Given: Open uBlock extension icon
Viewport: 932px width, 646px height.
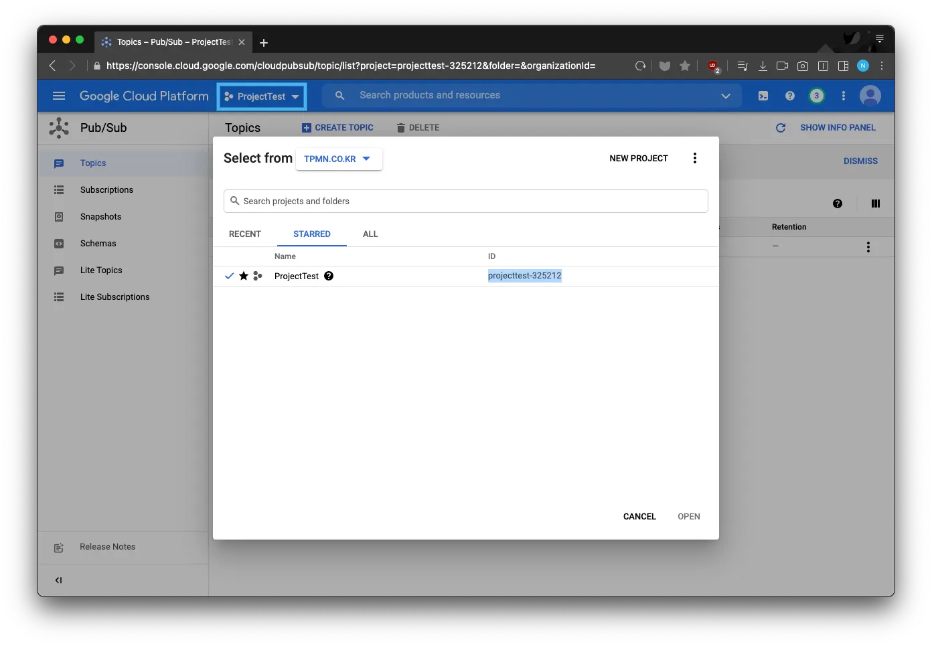Looking at the screenshot, I should (x=713, y=66).
